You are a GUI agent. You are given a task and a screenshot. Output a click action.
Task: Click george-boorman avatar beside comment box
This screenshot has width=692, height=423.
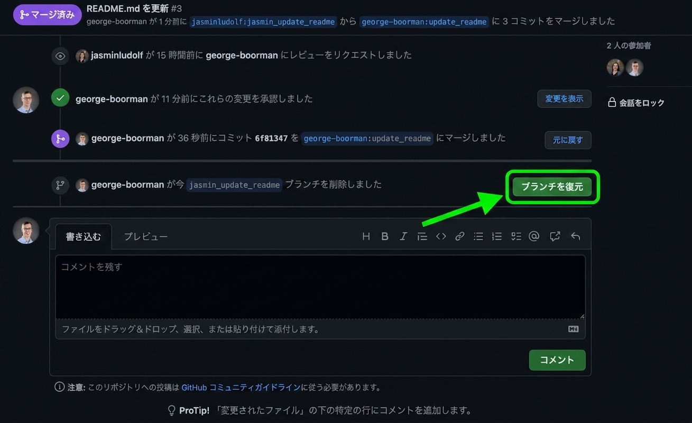26,231
